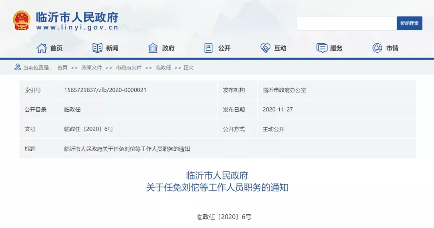This screenshot has height=228, width=434.
Task: Click the 发布机构 label cell
Action: point(237,90)
